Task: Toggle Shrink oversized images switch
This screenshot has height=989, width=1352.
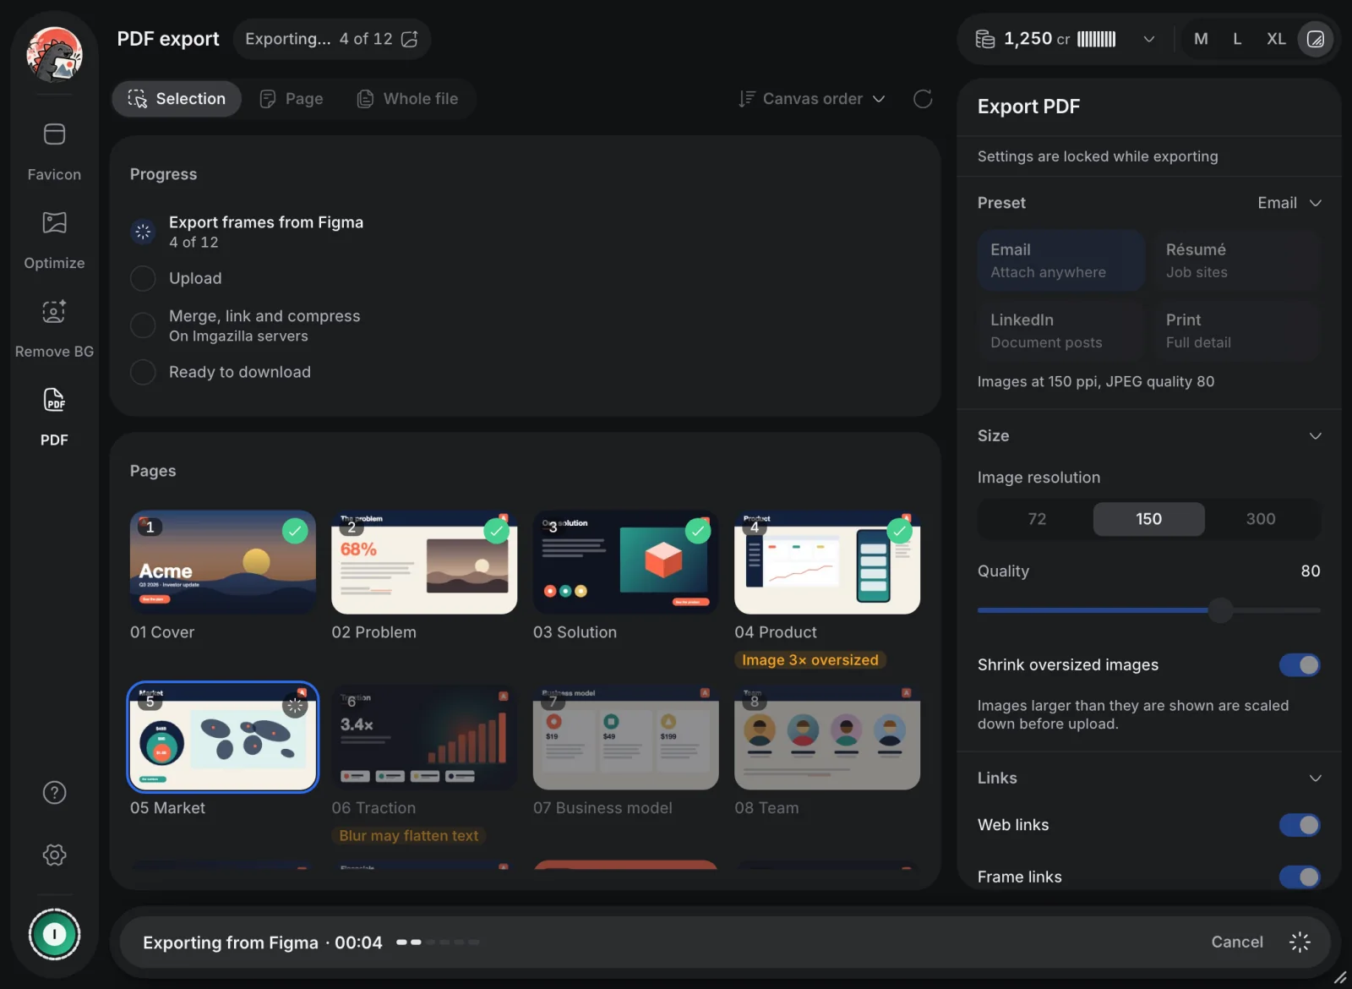Action: coord(1300,665)
